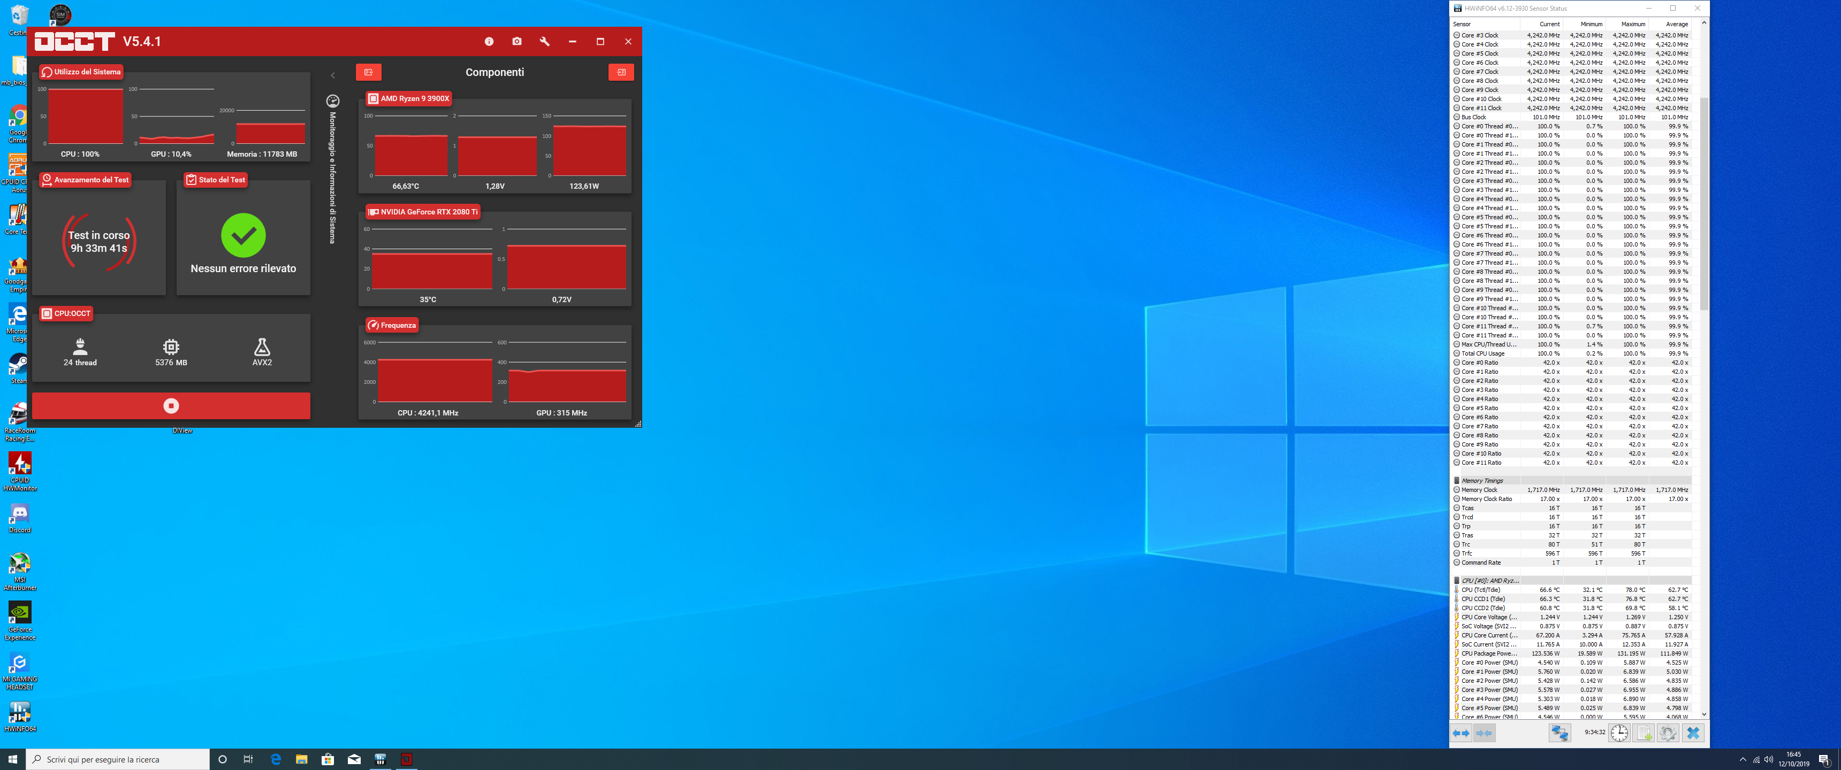Image resolution: width=1841 pixels, height=770 pixels.
Task: Click the Maximum column header in HWiNFO
Action: 1627,24
